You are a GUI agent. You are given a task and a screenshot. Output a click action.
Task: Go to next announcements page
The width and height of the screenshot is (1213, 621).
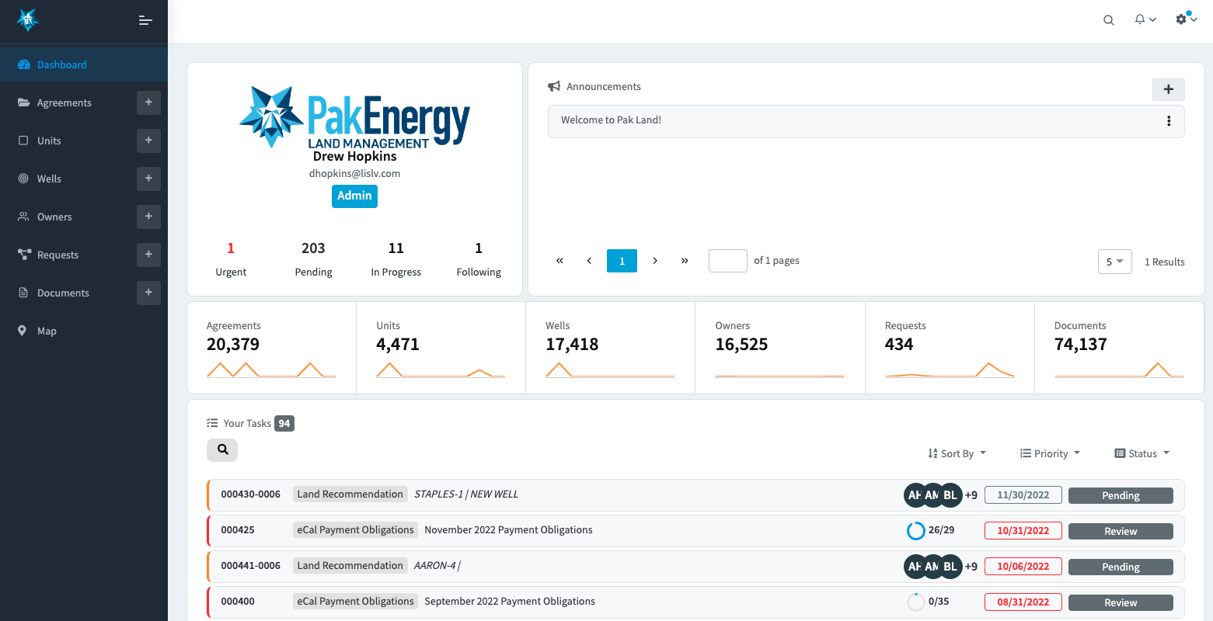click(x=655, y=261)
